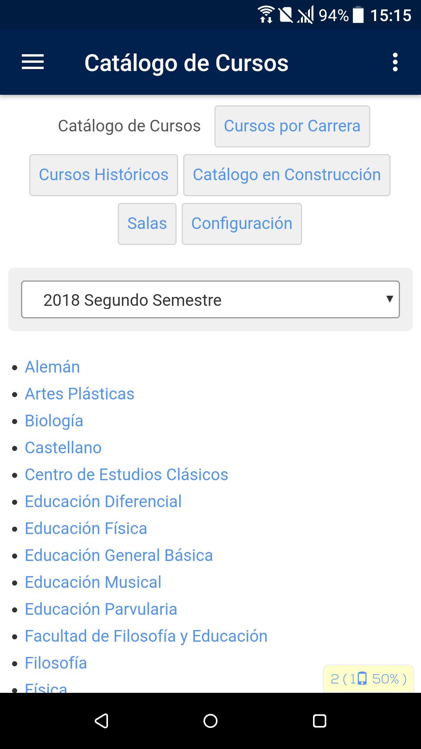This screenshot has width=421, height=749.
Task: Click the semester dropdown arrow
Action: coord(389,299)
